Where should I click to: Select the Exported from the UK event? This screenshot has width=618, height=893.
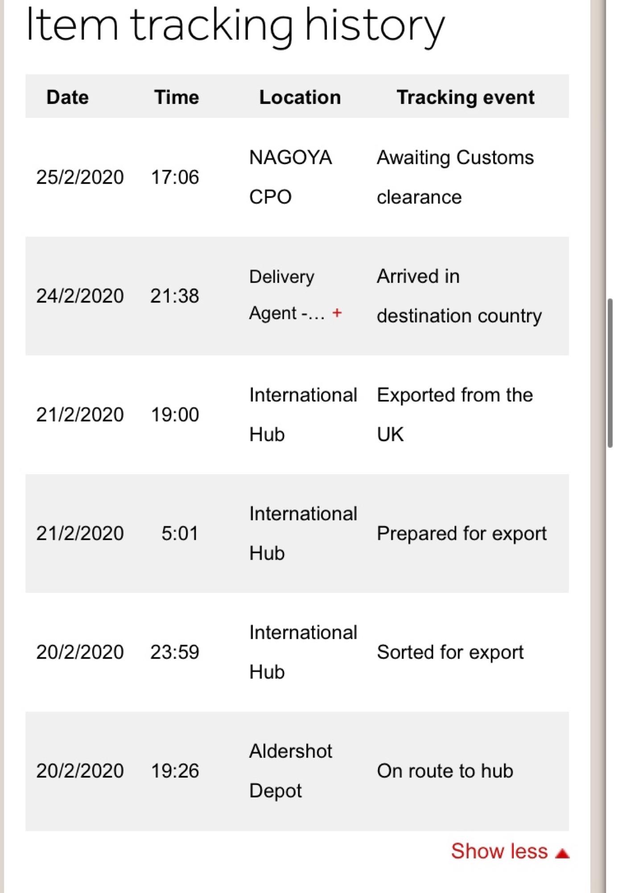[x=455, y=414]
